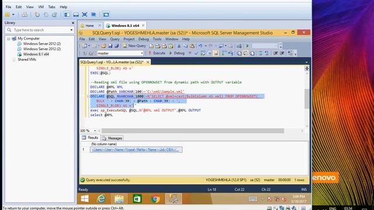Toggle Include Client Statistics
The height and width of the screenshot is (210, 374).
point(230,53)
